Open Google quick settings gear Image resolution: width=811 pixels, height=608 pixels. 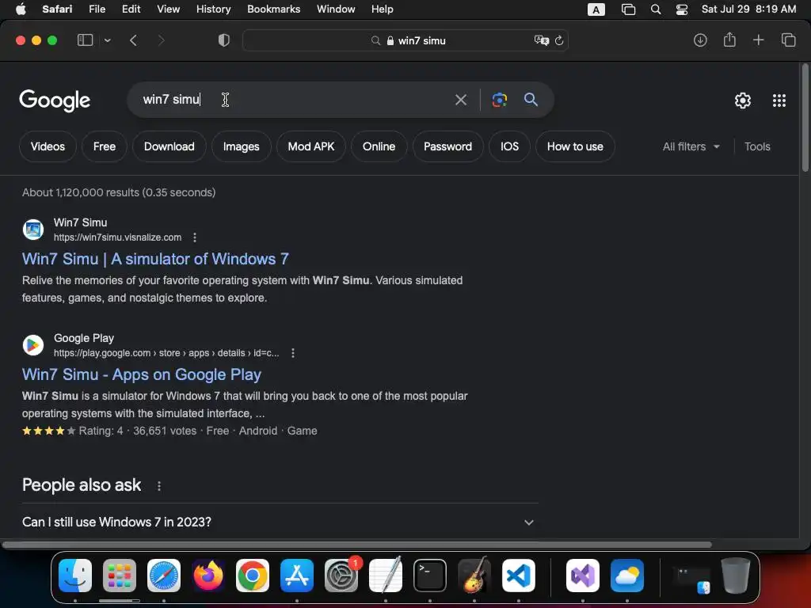click(x=743, y=101)
